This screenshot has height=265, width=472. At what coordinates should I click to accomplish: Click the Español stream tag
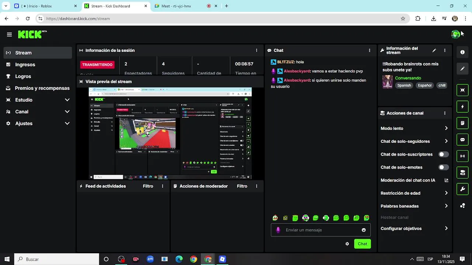[x=424, y=85]
